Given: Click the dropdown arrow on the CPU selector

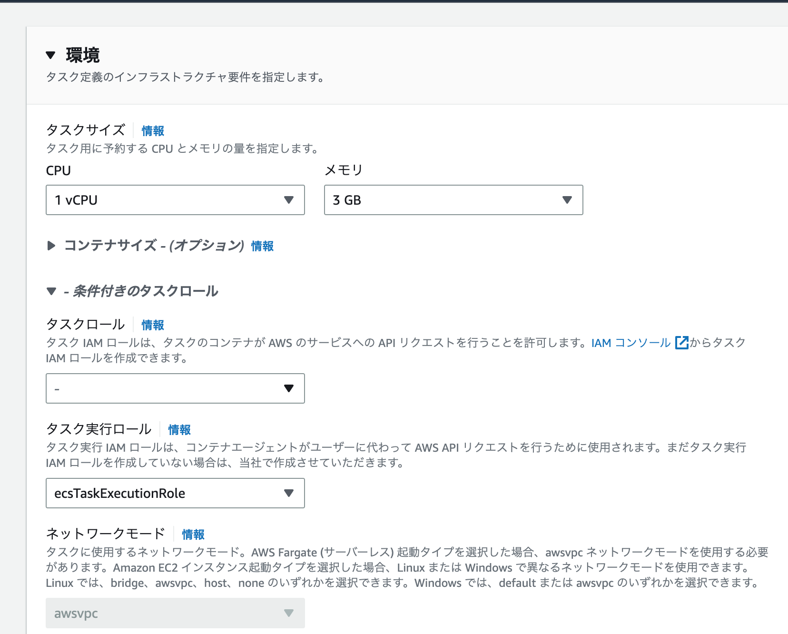Looking at the screenshot, I should (x=289, y=200).
